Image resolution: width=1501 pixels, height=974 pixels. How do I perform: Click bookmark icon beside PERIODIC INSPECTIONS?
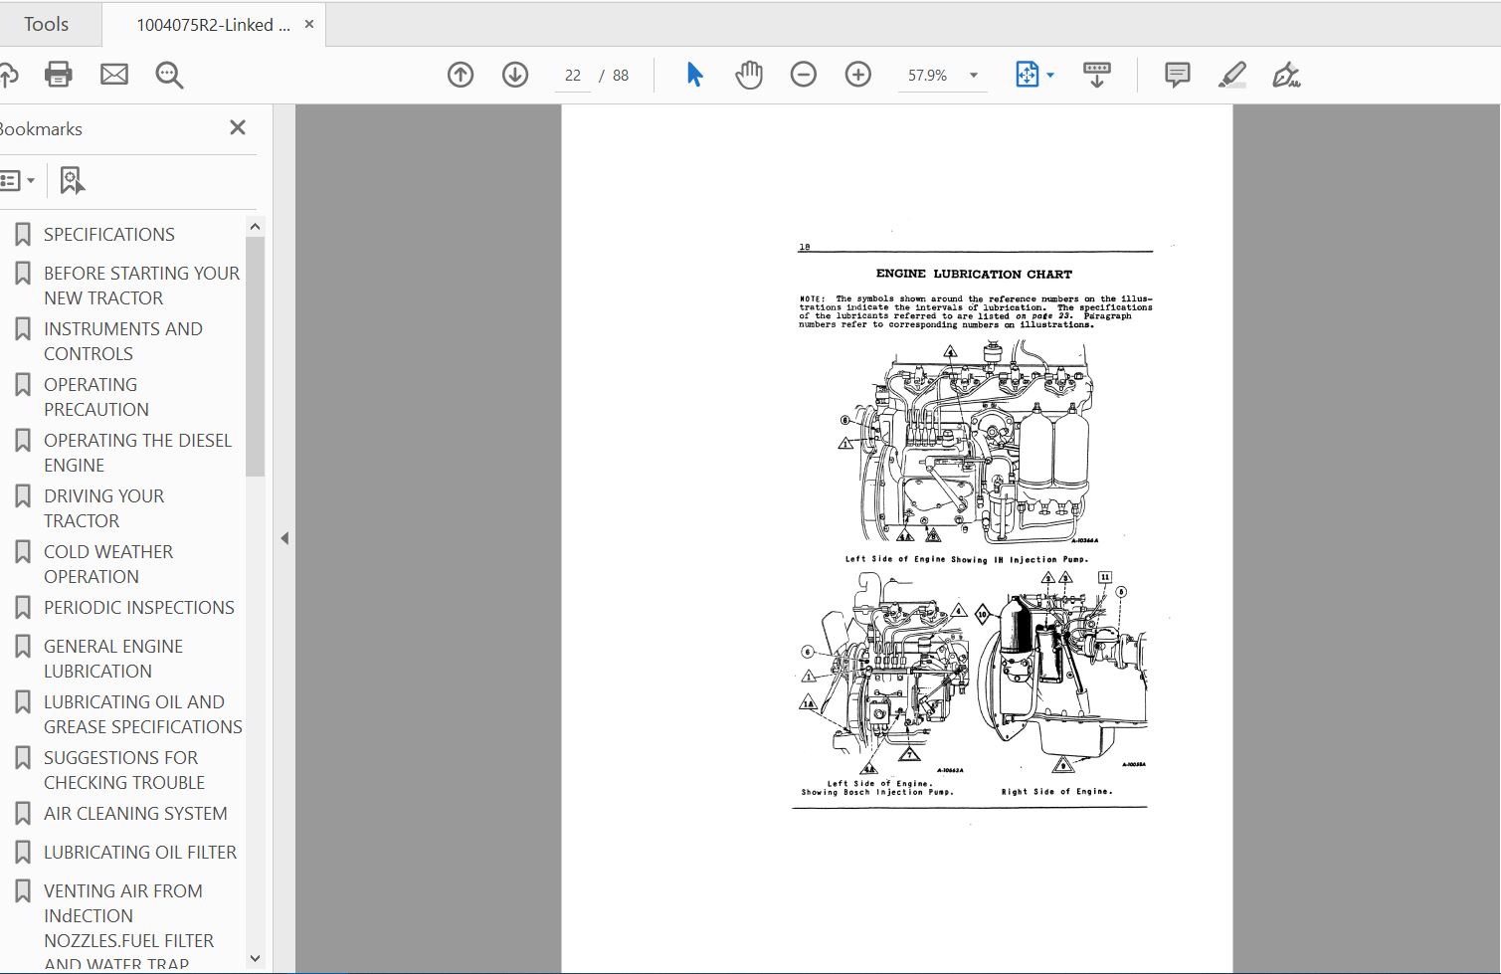[23, 608]
